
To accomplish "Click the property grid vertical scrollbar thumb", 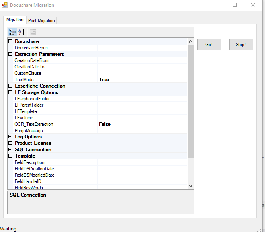I will click(190, 101).
